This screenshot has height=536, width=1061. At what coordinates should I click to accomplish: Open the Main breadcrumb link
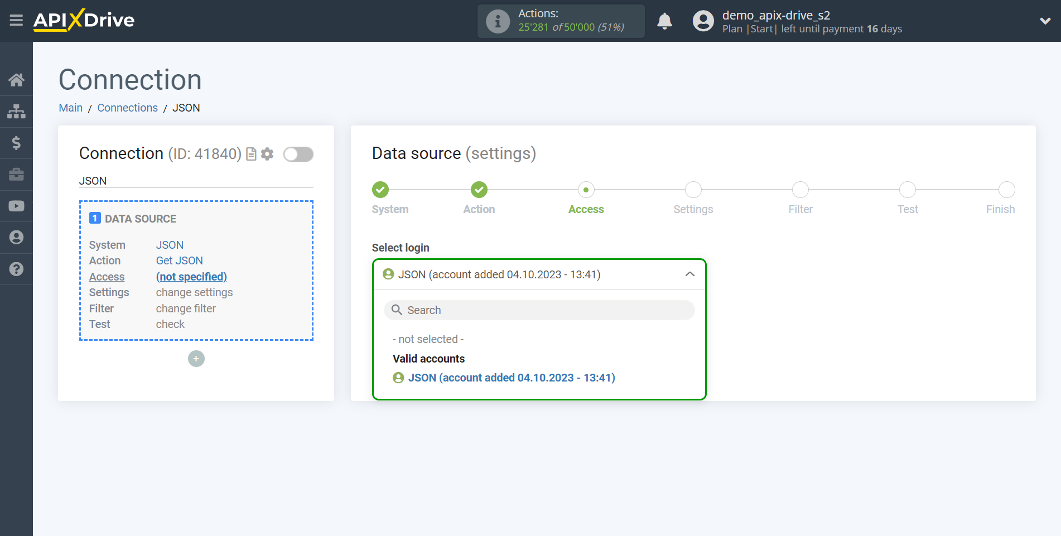point(71,108)
